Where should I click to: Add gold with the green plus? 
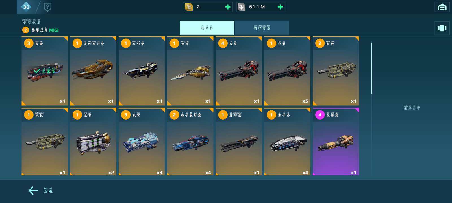(x=228, y=7)
